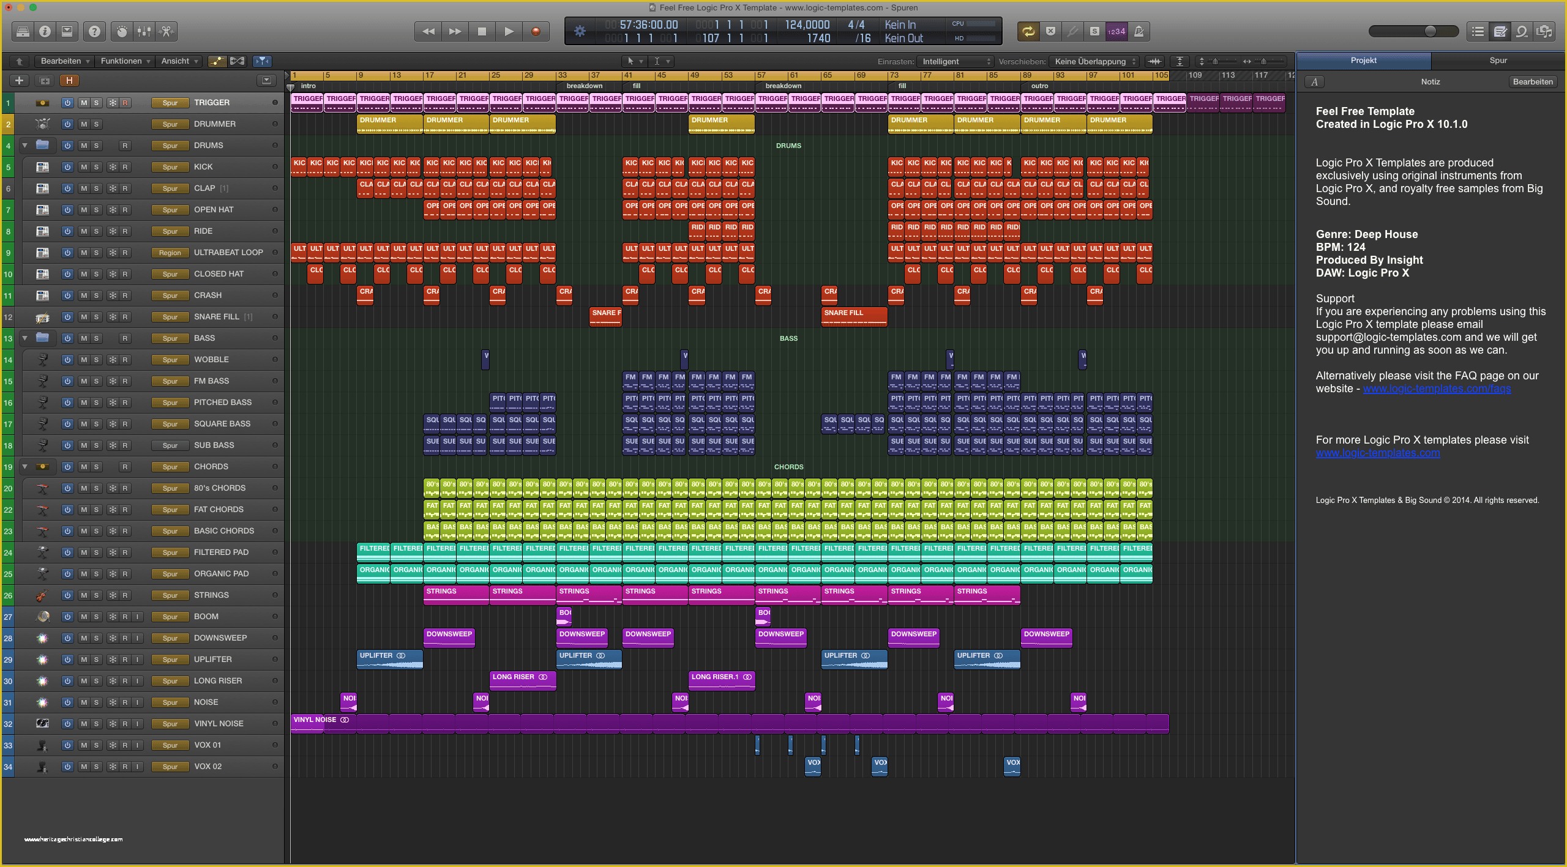1567x867 pixels.
Task: Click the duplicate track button
Action: click(45, 80)
